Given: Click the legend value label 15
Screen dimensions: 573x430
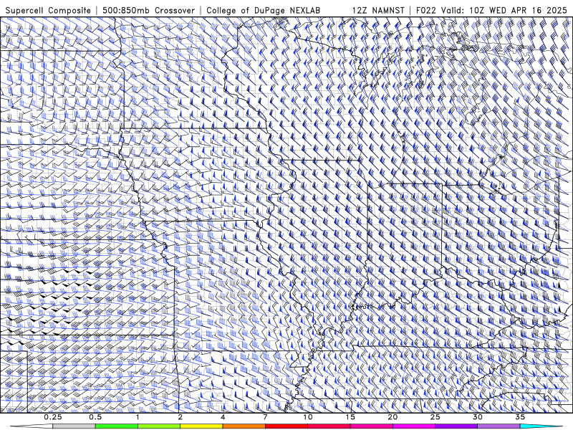Looking at the screenshot, I should click(x=350, y=417).
